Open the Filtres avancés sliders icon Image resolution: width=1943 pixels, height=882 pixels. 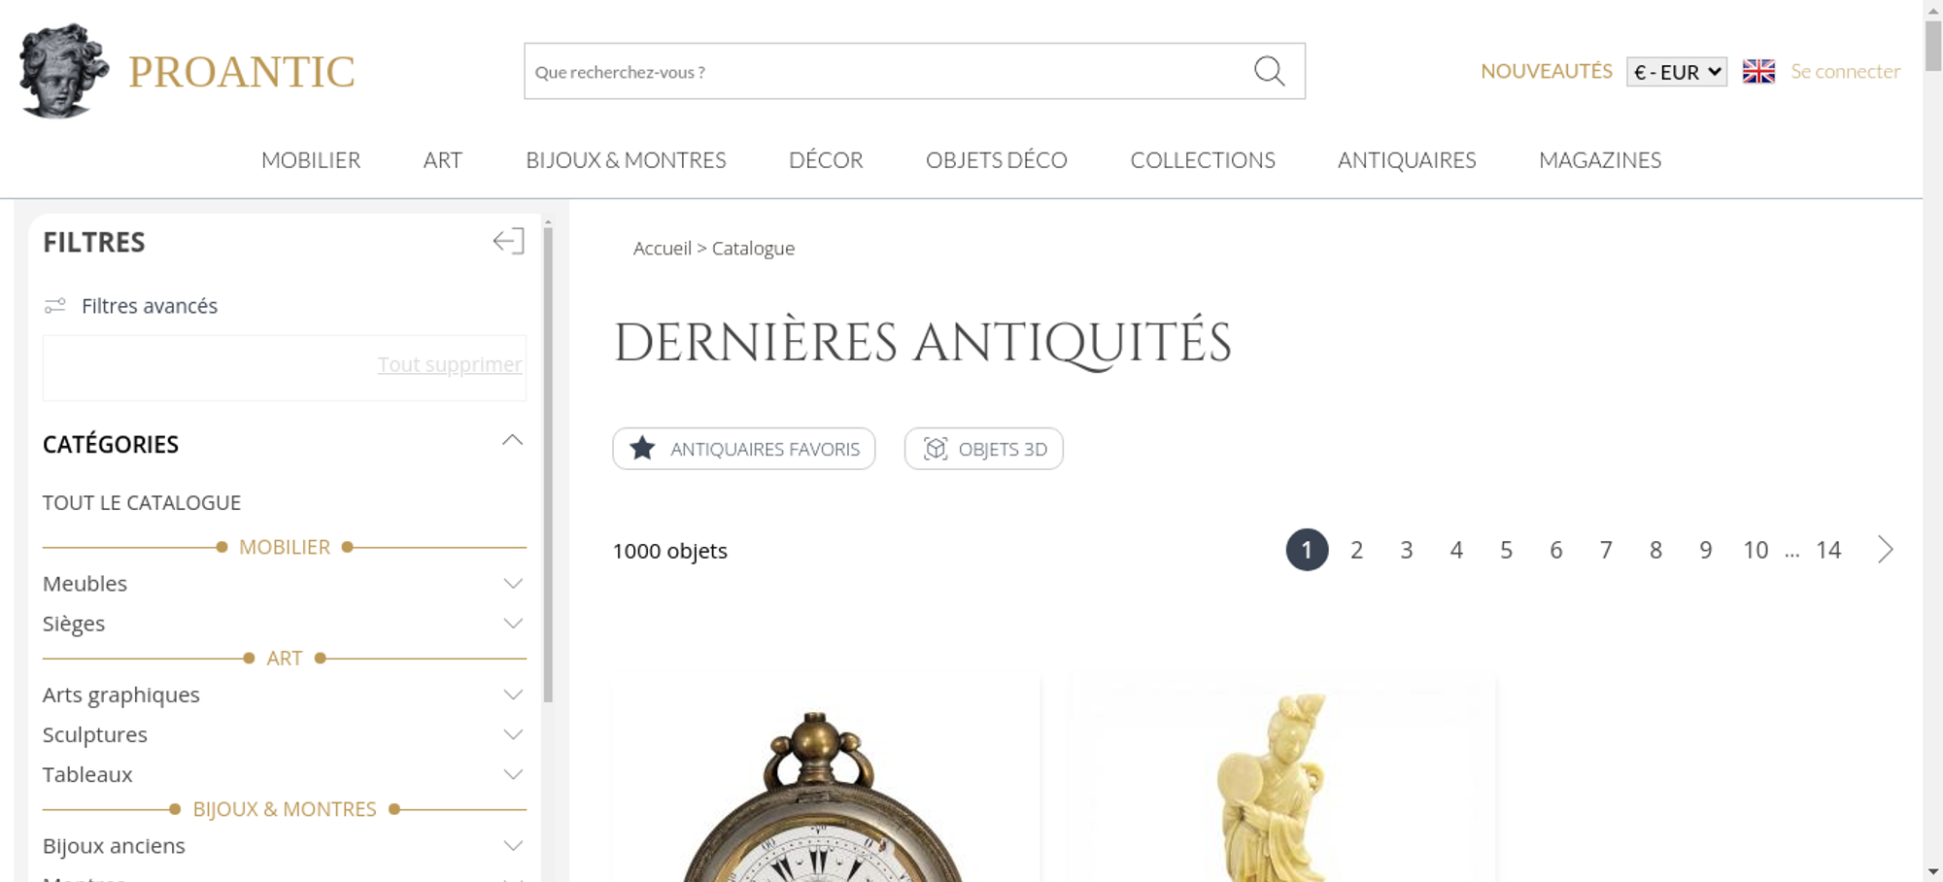pyautogui.click(x=55, y=306)
